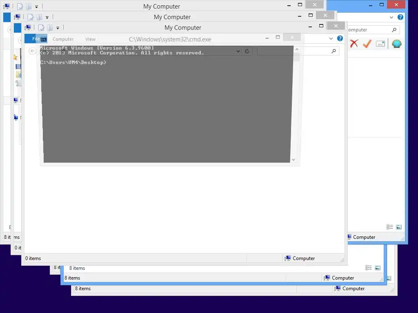Click the New folder icon in the middle My Computer title bar
This screenshot has width=418, height=313.
click(39, 17)
